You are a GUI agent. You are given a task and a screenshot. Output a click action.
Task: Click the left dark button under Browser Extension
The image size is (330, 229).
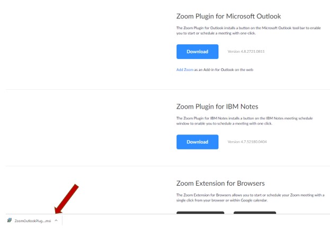pos(200,213)
